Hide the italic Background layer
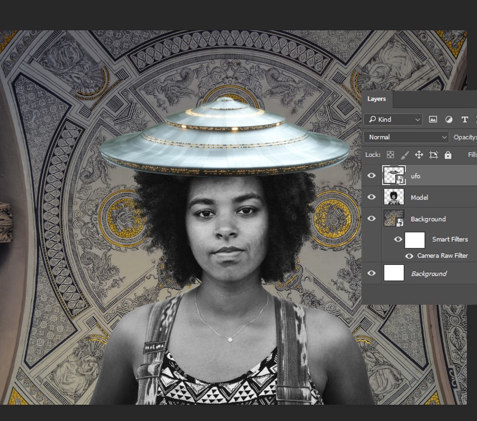 (371, 273)
